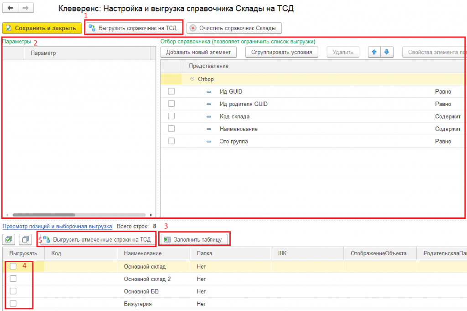Screen dimensions: 467x311
Task: Toggle the Код склада filter checkbox
Action: click(x=171, y=116)
